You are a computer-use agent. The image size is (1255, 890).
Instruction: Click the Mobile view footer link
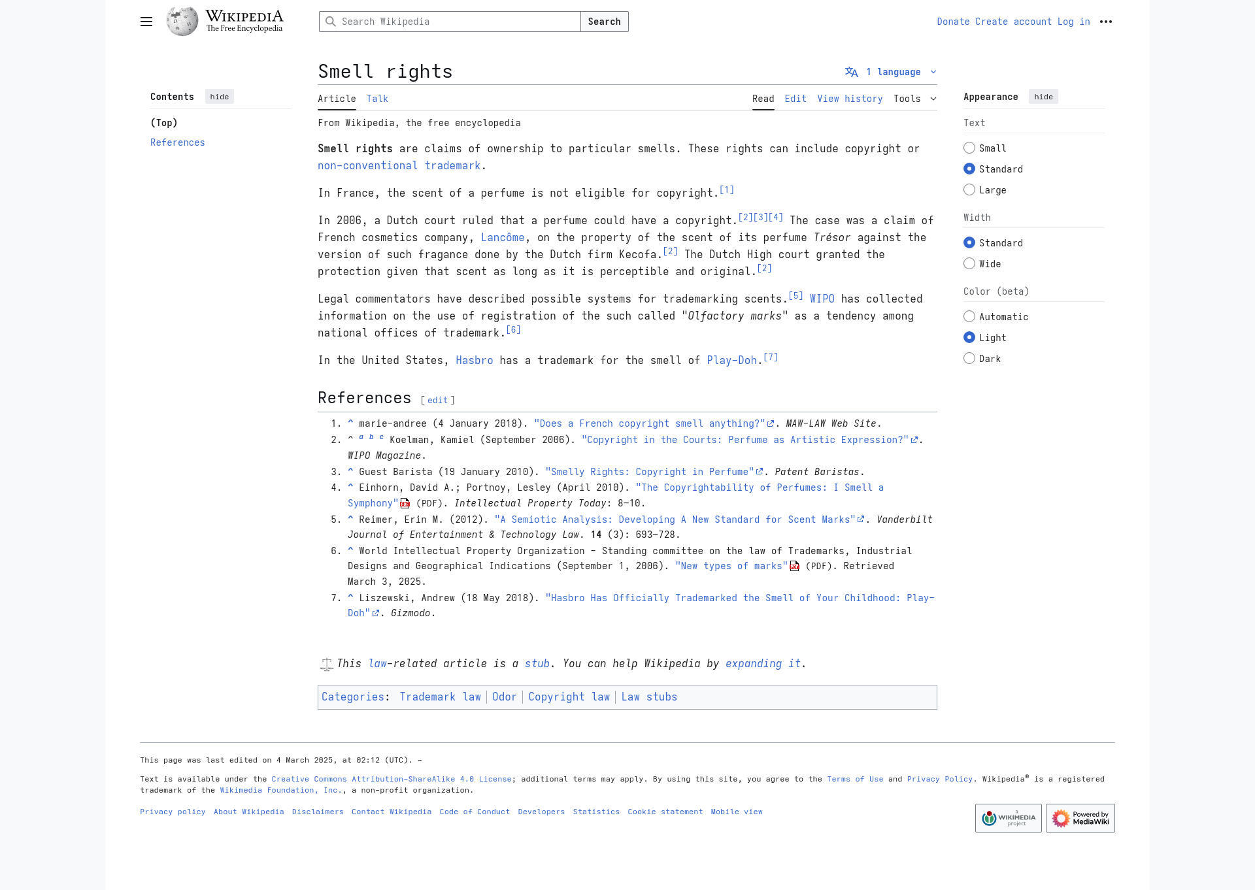click(737, 812)
